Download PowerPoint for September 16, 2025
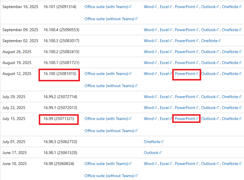 187,7
